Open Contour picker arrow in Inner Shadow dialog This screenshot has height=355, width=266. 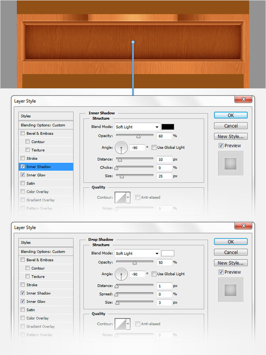point(128,197)
